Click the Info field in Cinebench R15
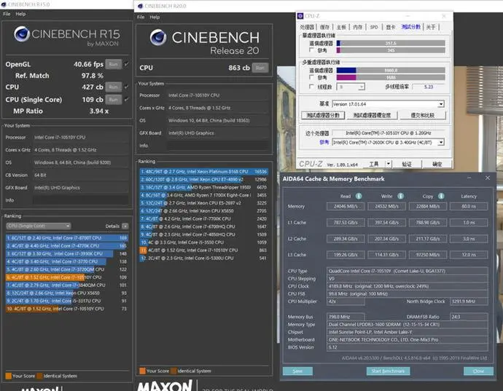This screenshot has width=503, height=391. click(x=80, y=200)
